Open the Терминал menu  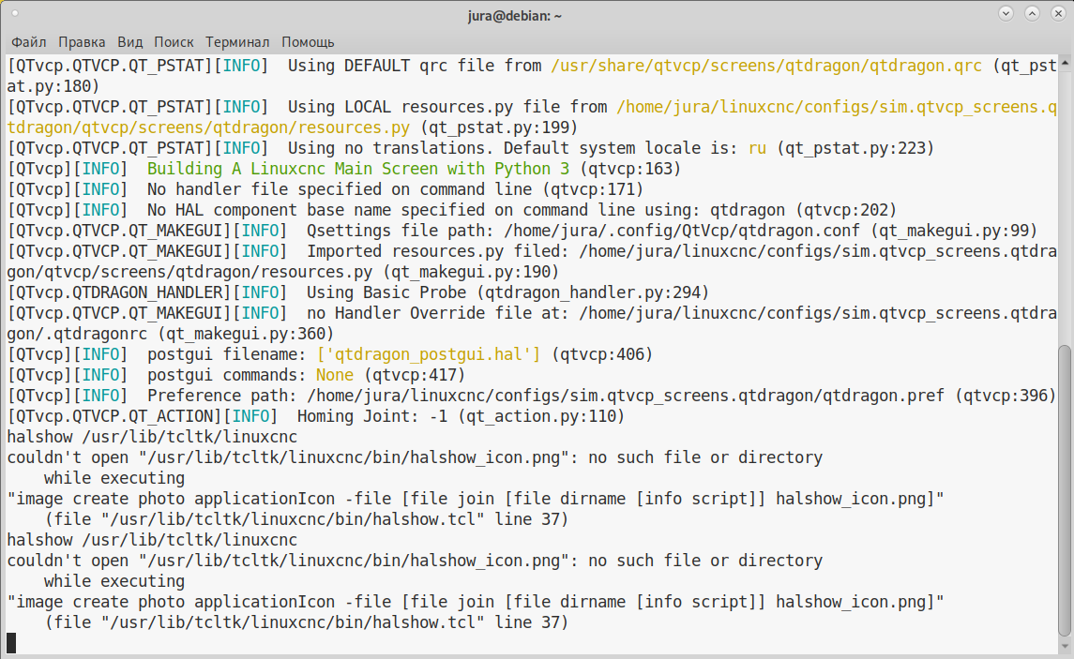237,42
